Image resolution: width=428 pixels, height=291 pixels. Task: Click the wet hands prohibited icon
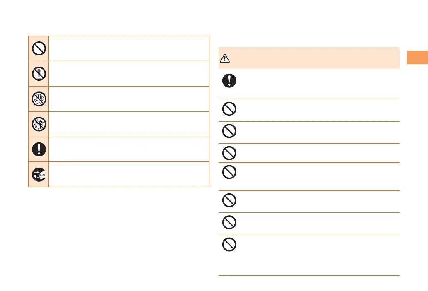38,99
